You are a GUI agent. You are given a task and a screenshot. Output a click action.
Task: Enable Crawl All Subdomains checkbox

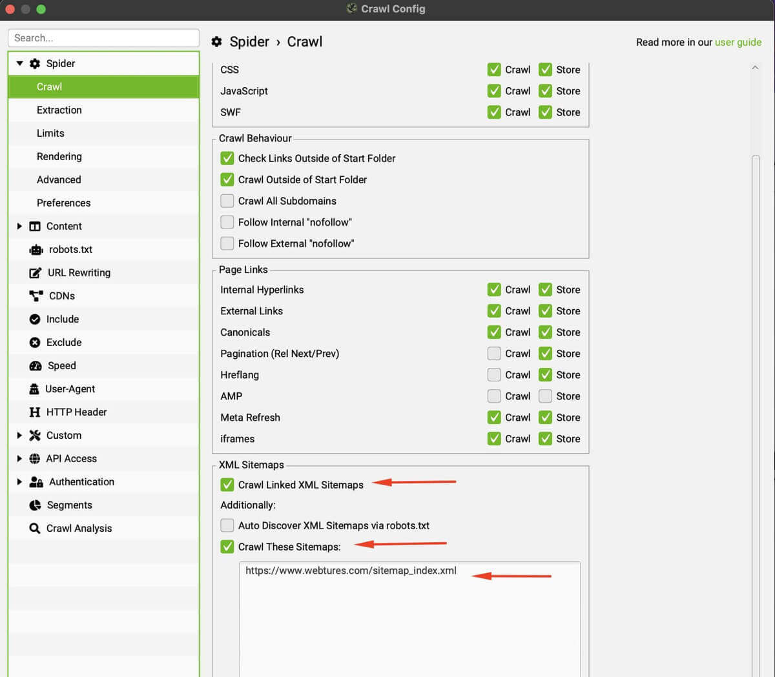(x=227, y=201)
